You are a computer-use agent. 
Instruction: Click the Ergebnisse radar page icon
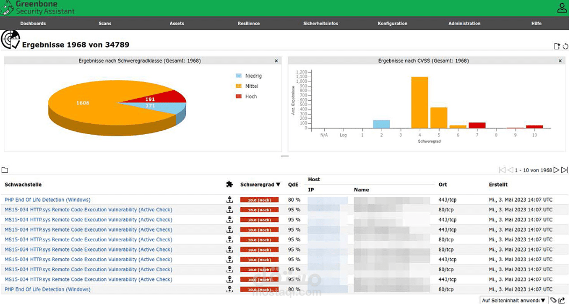10,40
